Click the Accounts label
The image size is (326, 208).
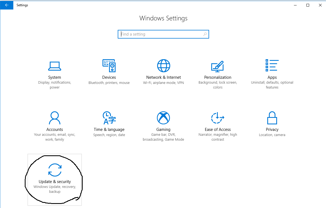pos(54,130)
